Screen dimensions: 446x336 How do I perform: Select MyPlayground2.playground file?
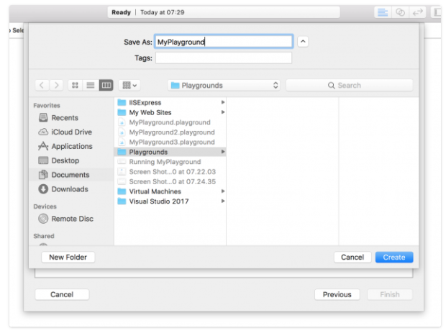[x=170, y=132]
